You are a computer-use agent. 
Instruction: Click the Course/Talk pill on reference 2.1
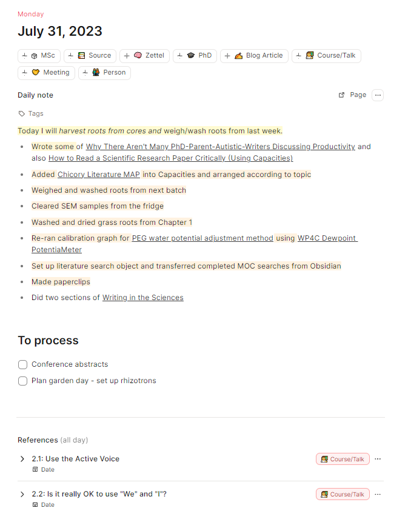pos(343,459)
